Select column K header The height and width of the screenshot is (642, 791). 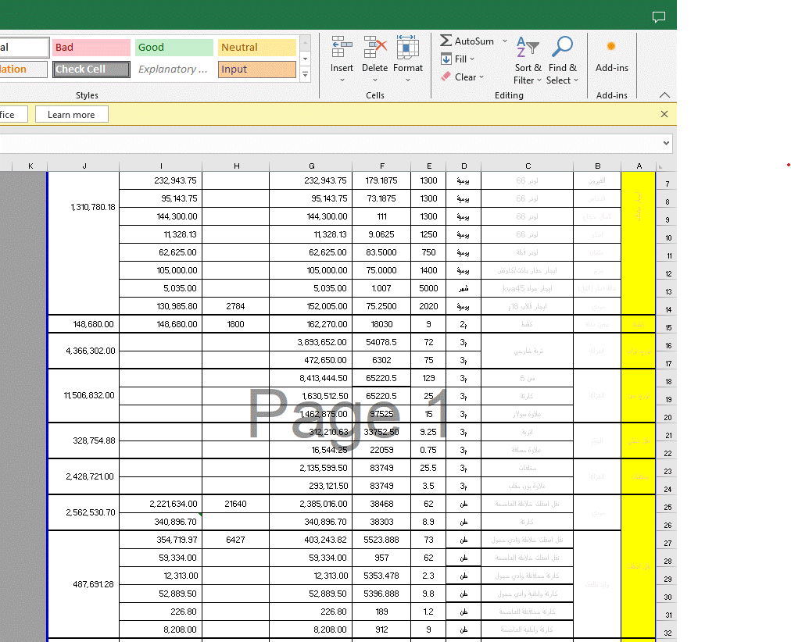click(30, 166)
